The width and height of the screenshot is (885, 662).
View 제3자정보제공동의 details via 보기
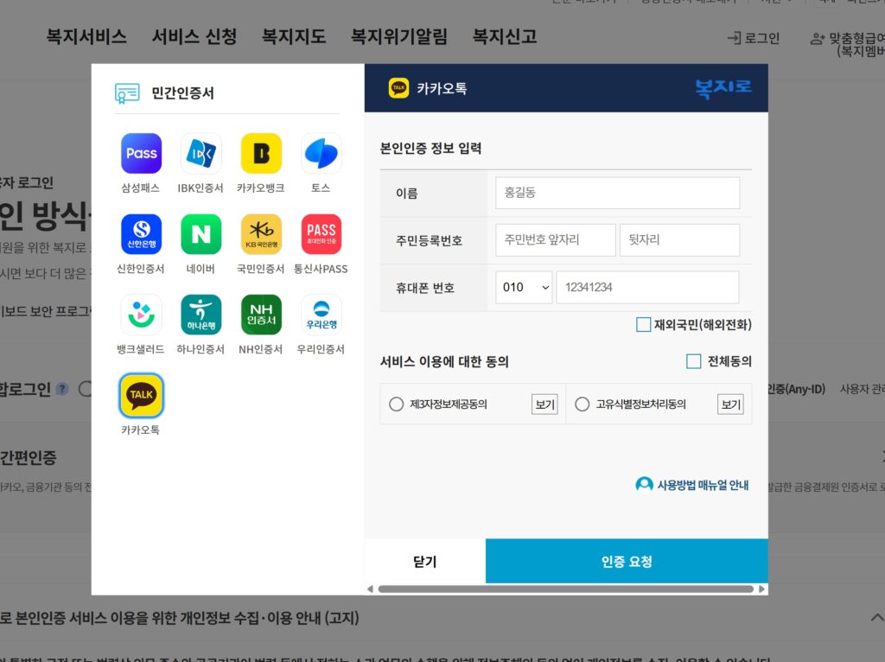(544, 404)
